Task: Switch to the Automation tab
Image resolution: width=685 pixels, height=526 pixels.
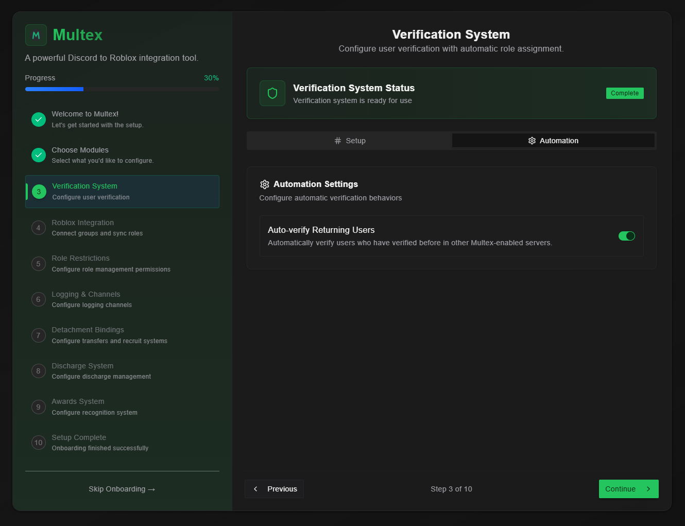Action: click(553, 141)
